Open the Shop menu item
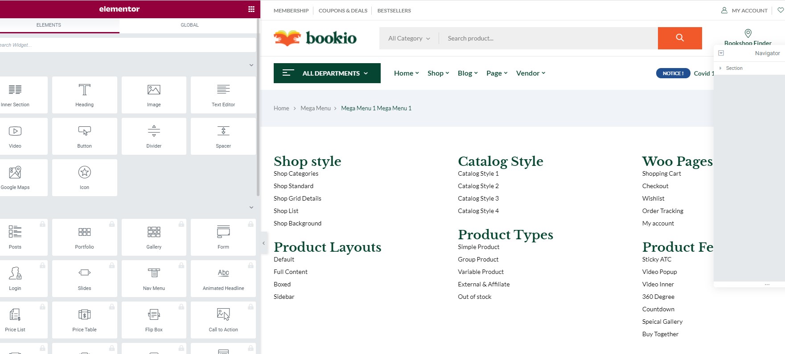This screenshot has height=354, width=785. click(438, 73)
